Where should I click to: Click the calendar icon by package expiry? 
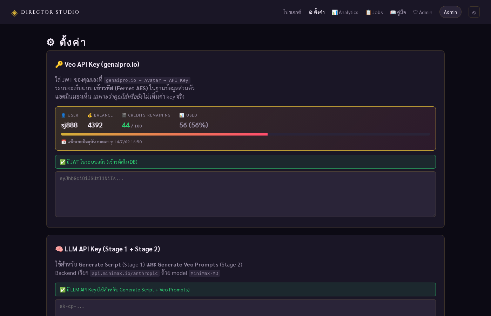[63, 142]
